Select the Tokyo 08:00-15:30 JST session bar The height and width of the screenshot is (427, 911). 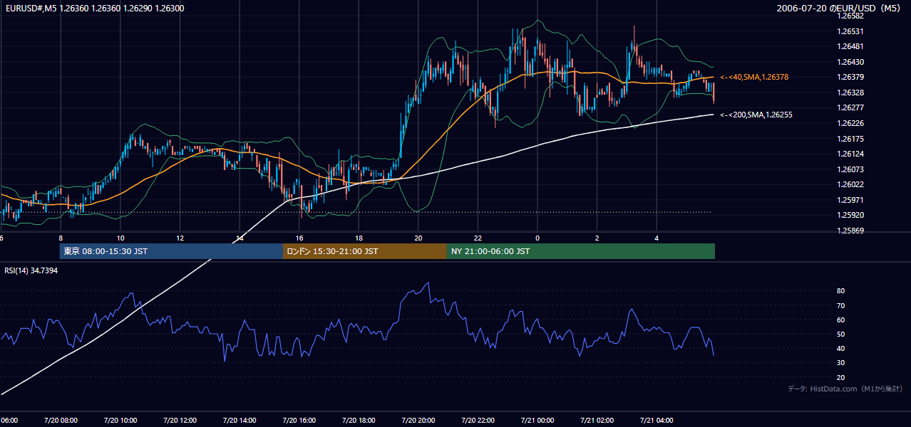click(171, 251)
